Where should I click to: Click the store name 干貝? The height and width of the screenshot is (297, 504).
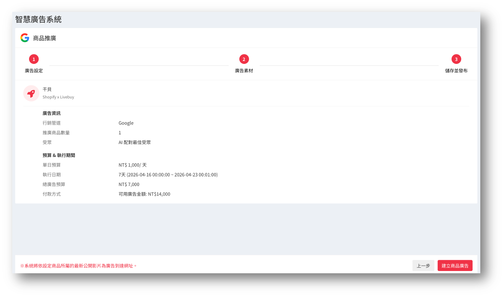(47, 89)
